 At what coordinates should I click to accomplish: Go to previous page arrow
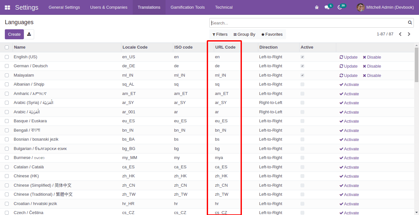400,34
